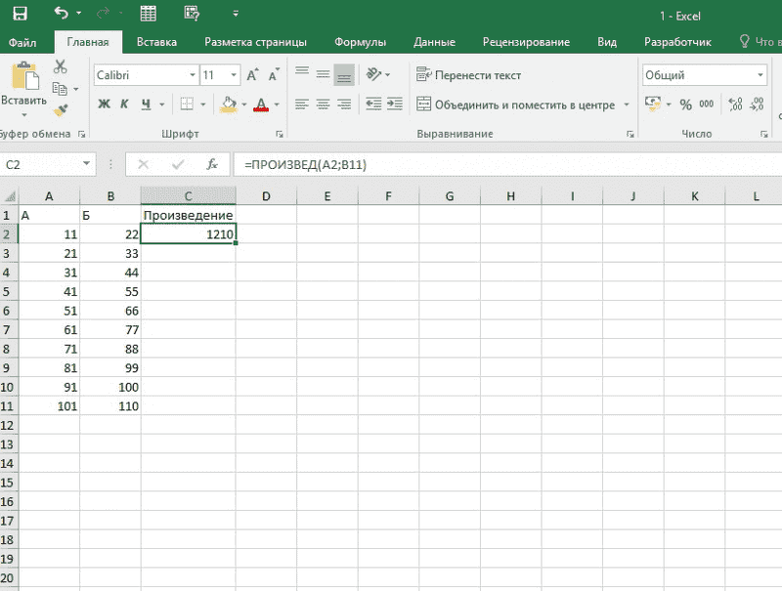Select the Cut scissors icon
782x591 pixels.
pyautogui.click(x=60, y=66)
